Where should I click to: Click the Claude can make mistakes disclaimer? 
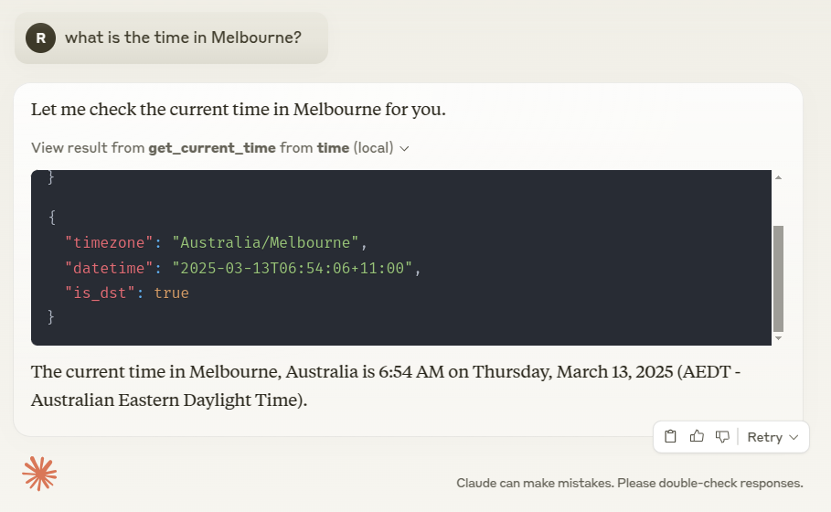(630, 484)
